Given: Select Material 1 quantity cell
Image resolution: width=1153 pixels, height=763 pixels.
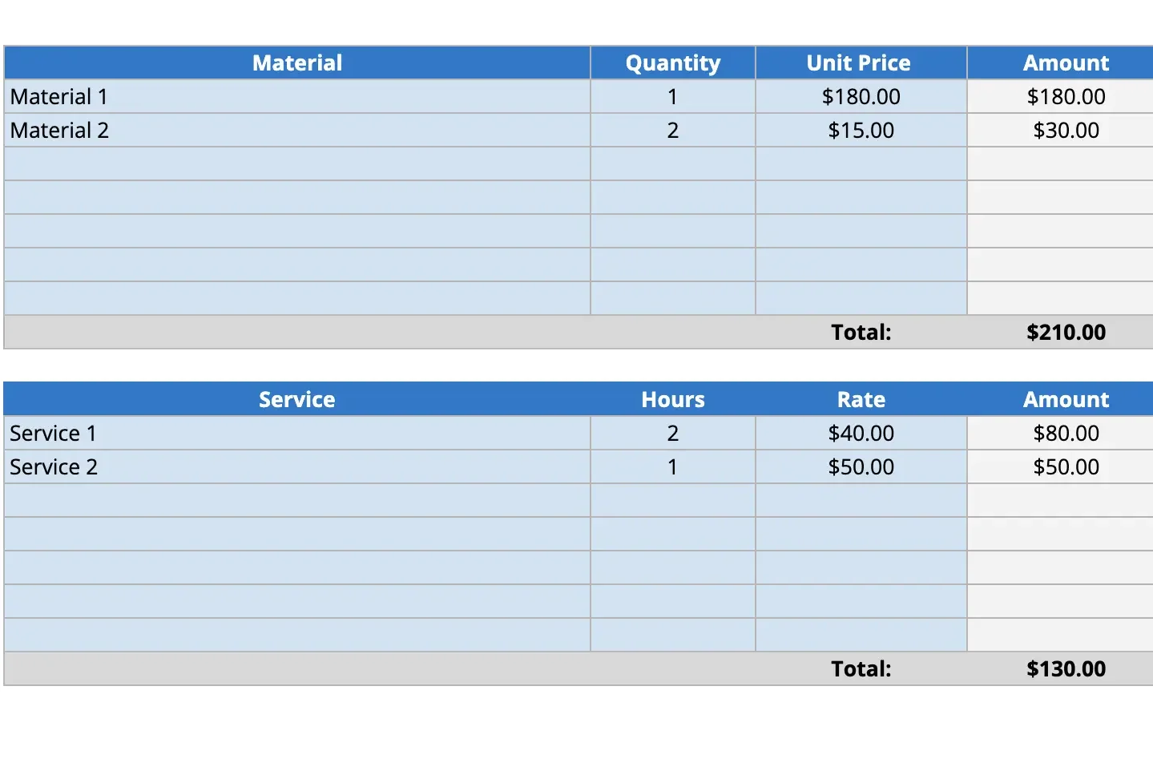Looking at the screenshot, I should [x=672, y=97].
